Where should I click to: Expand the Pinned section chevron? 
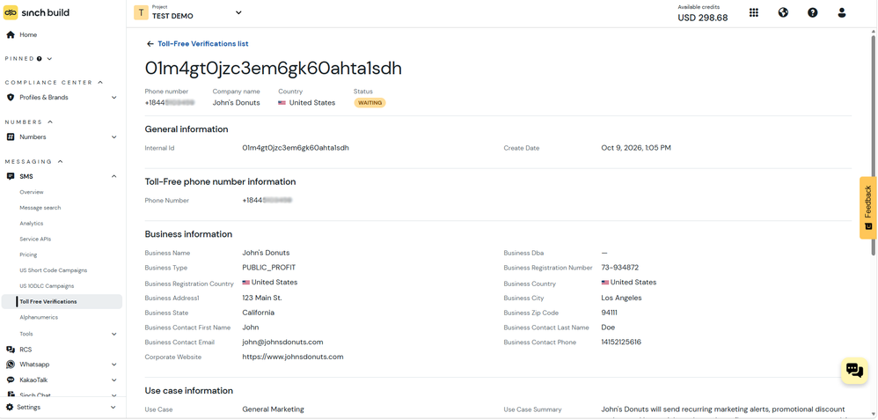pos(50,58)
